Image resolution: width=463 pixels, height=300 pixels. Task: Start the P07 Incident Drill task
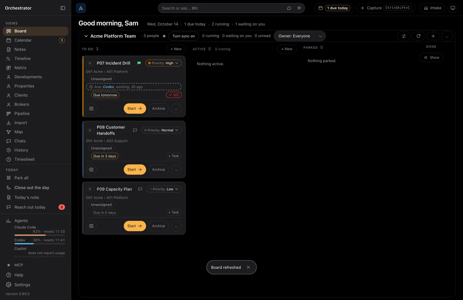(135, 108)
